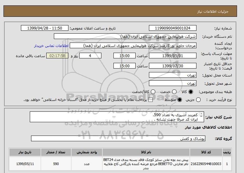
Task: Tick the Islamic treasury bonds payment checkbox
Action: 151,100
